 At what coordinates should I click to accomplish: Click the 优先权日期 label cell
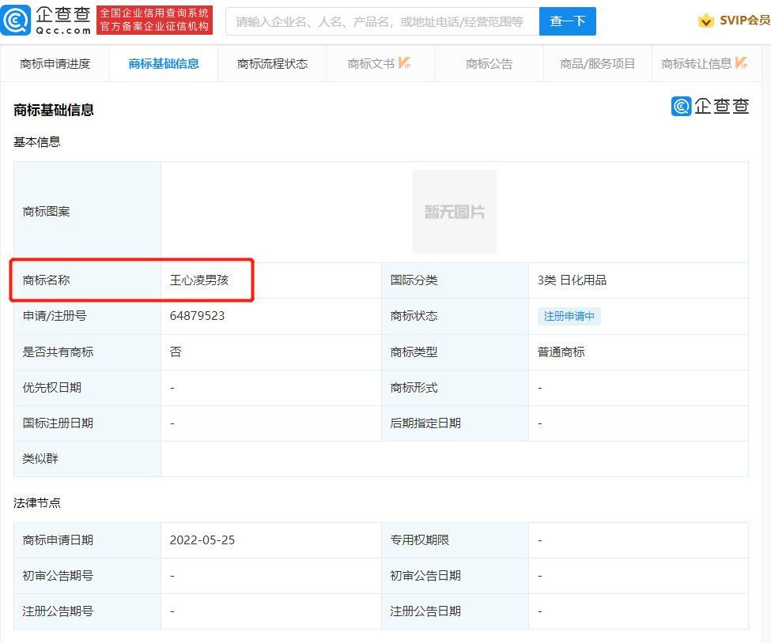(87, 388)
